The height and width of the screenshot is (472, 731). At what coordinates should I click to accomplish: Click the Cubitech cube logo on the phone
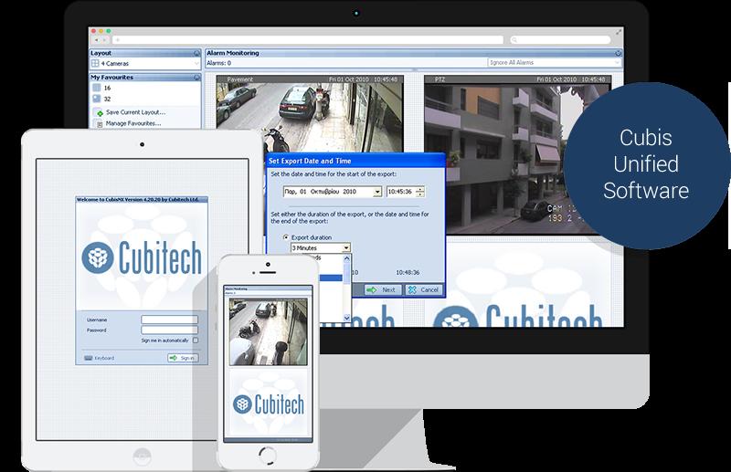[242, 404]
